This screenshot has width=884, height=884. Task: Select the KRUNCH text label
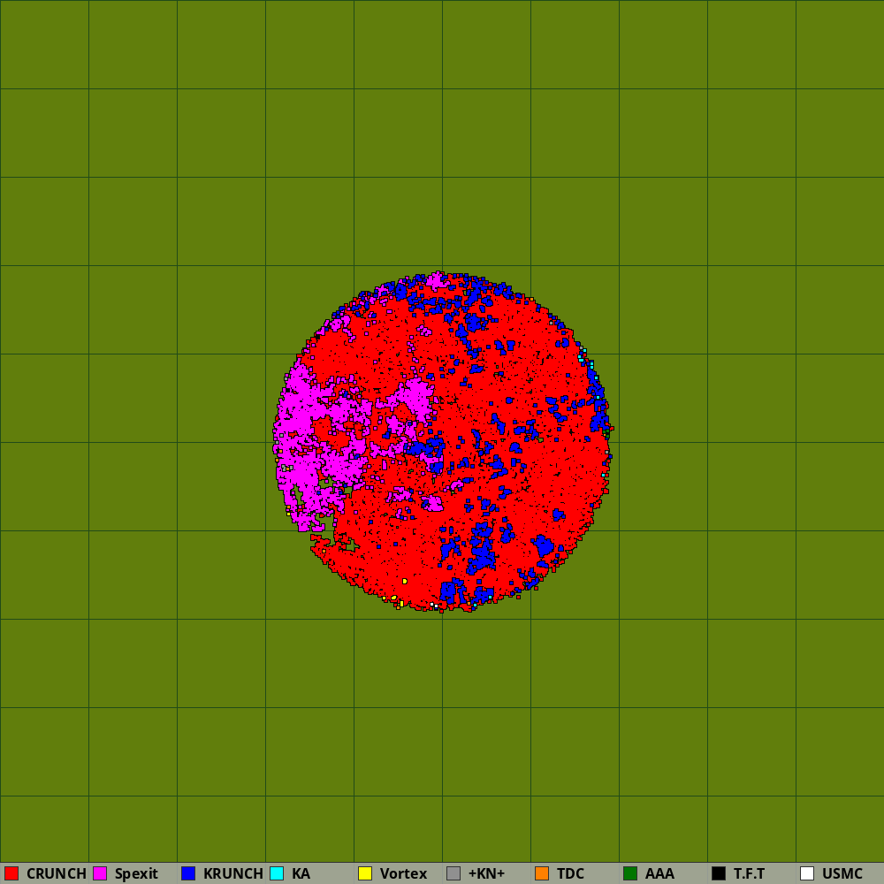233,873
